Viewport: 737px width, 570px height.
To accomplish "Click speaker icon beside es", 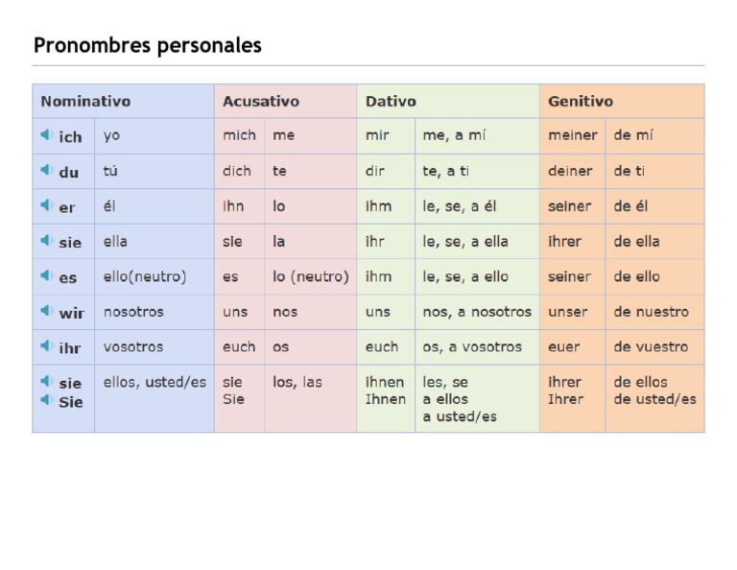I will [46, 276].
